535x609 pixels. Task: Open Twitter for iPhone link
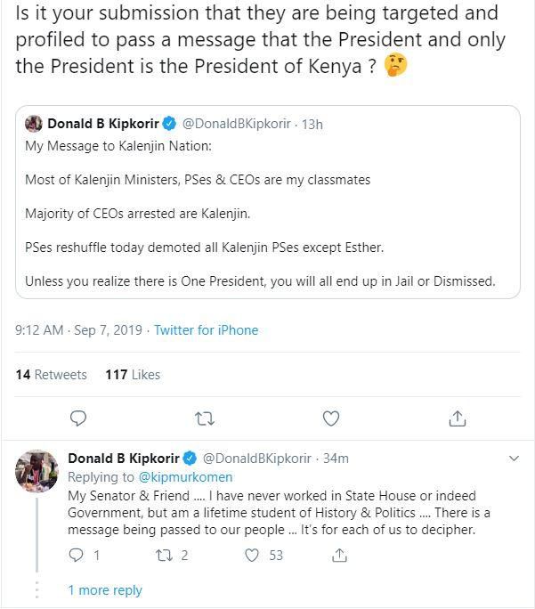click(206, 330)
